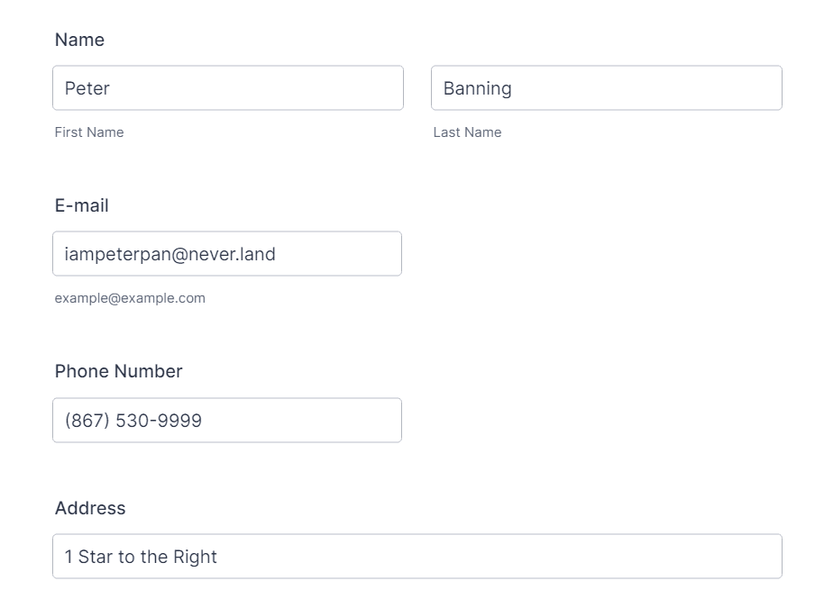
Task: Click the "Phone Number" section label
Action: (x=118, y=372)
